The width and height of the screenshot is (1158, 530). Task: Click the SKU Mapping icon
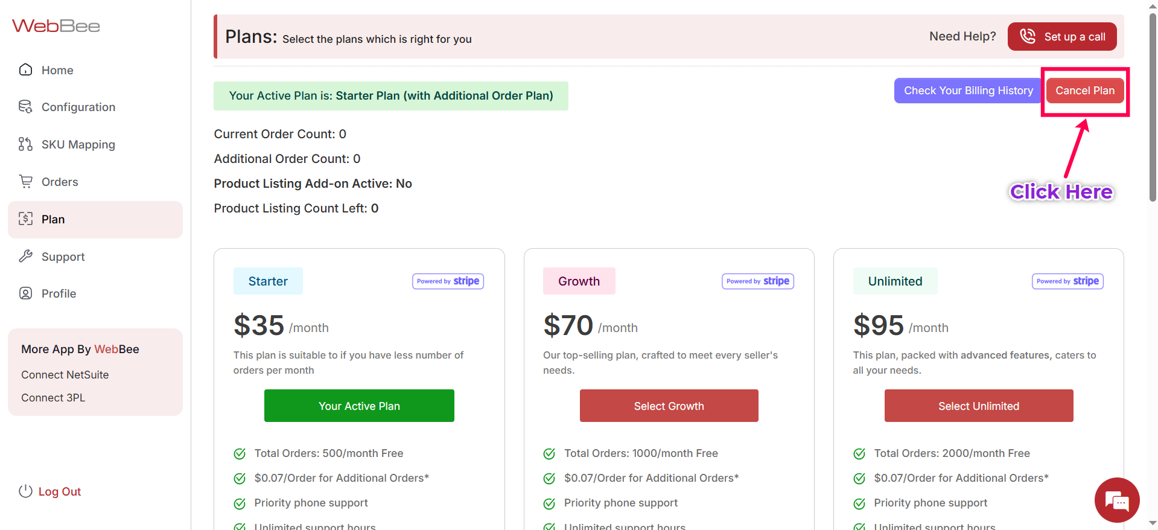click(25, 144)
